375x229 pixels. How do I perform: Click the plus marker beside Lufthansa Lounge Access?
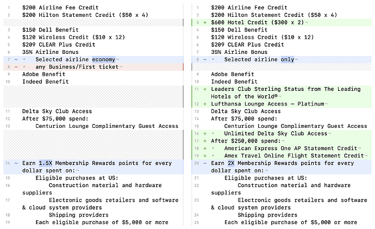(x=205, y=104)
